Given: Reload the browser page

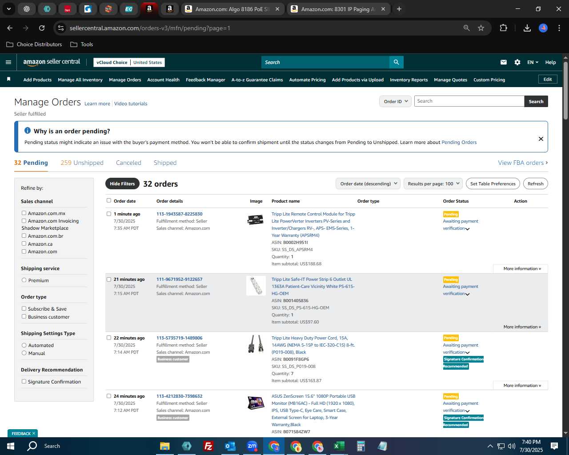Looking at the screenshot, I should click(x=42, y=28).
